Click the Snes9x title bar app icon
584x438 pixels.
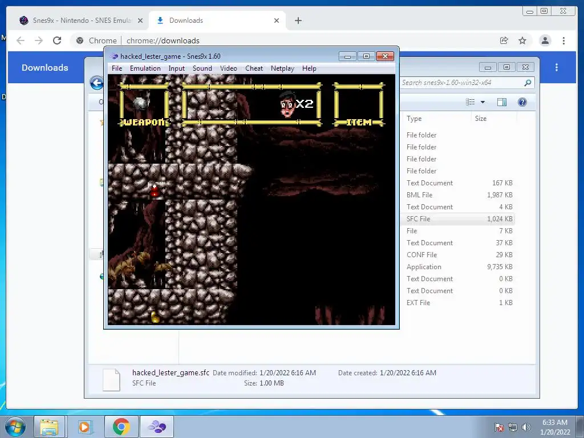[114, 56]
